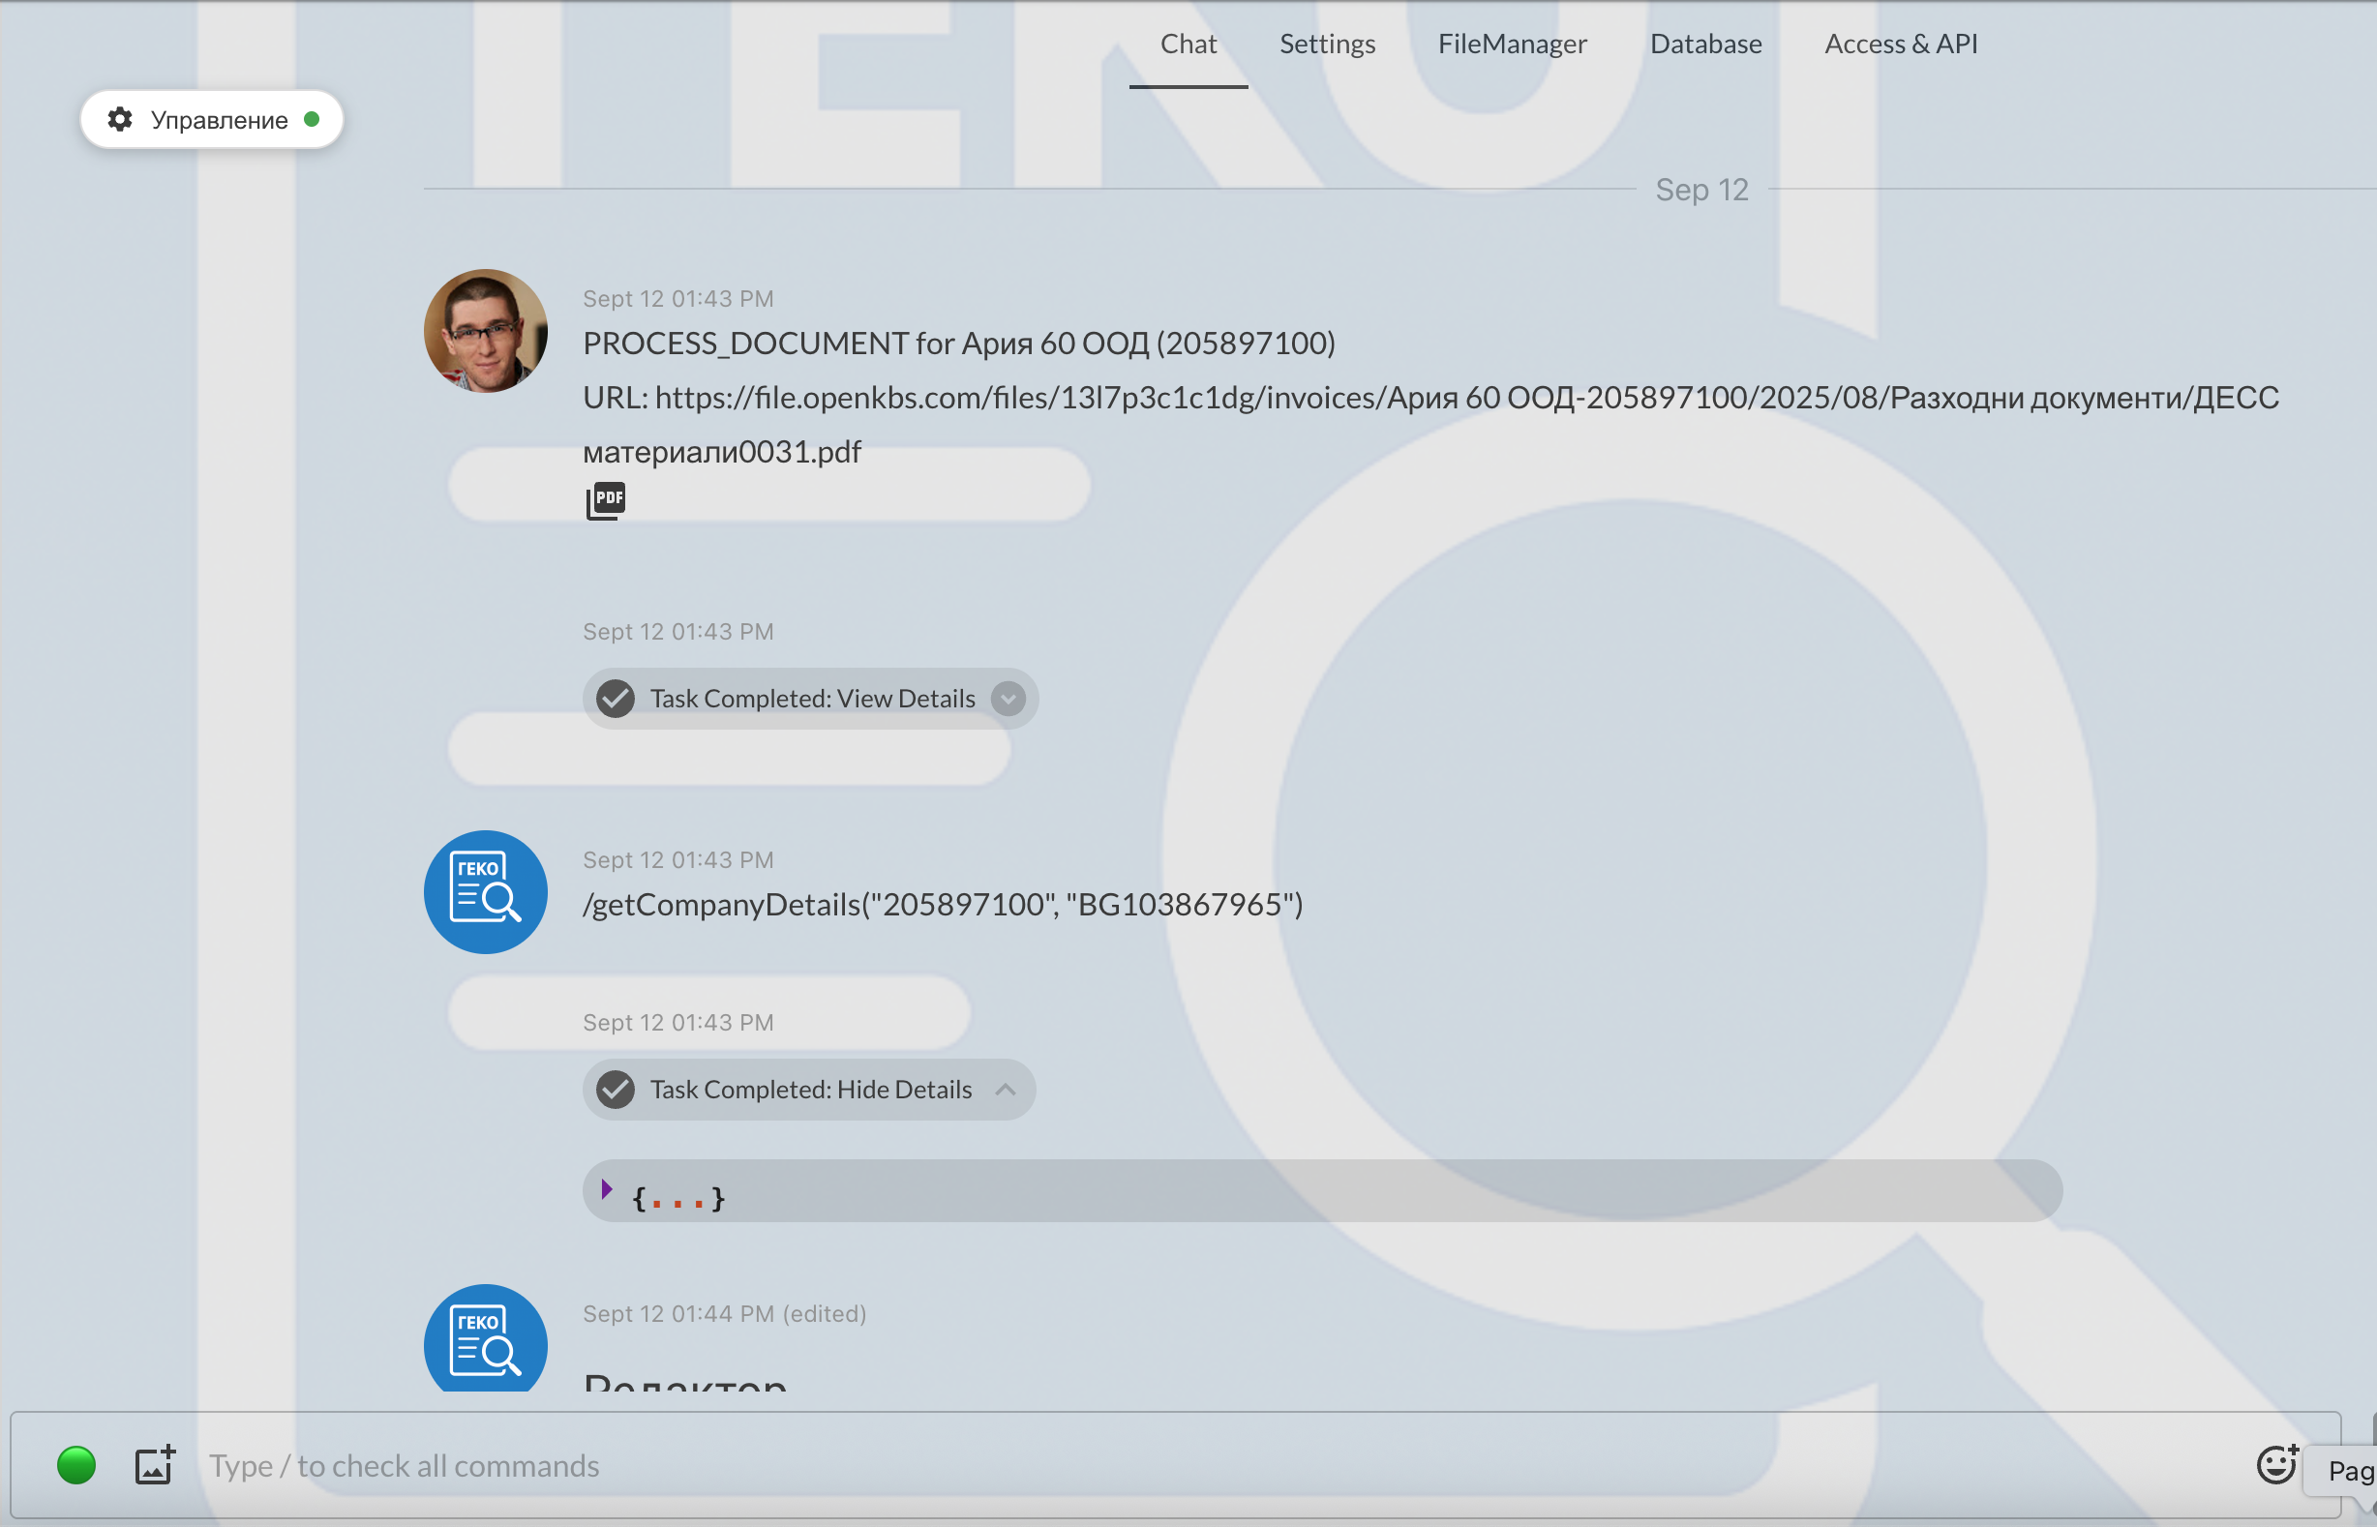Click the image upload icon
This screenshot has width=2377, height=1527.
tap(155, 1464)
